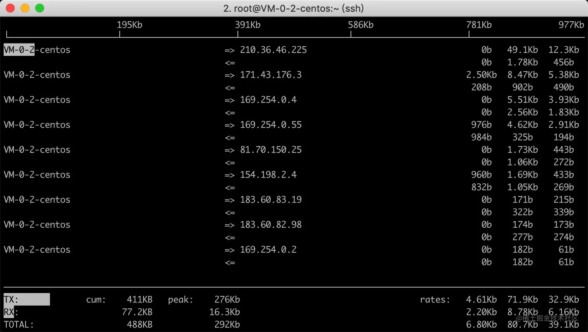Click the 5.51Kb rate value

[x=523, y=100]
